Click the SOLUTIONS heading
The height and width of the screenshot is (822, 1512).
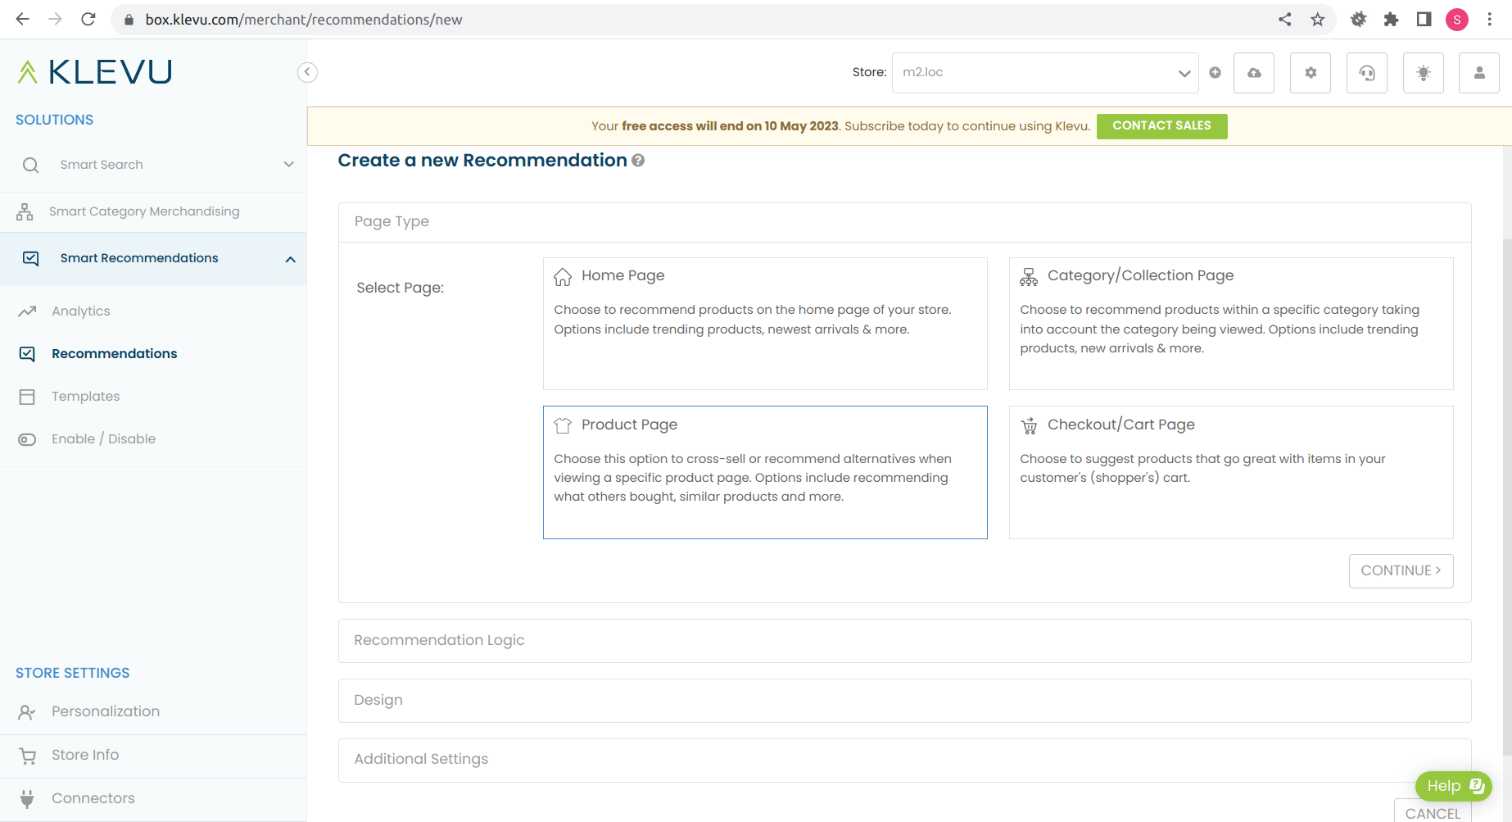coord(54,120)
